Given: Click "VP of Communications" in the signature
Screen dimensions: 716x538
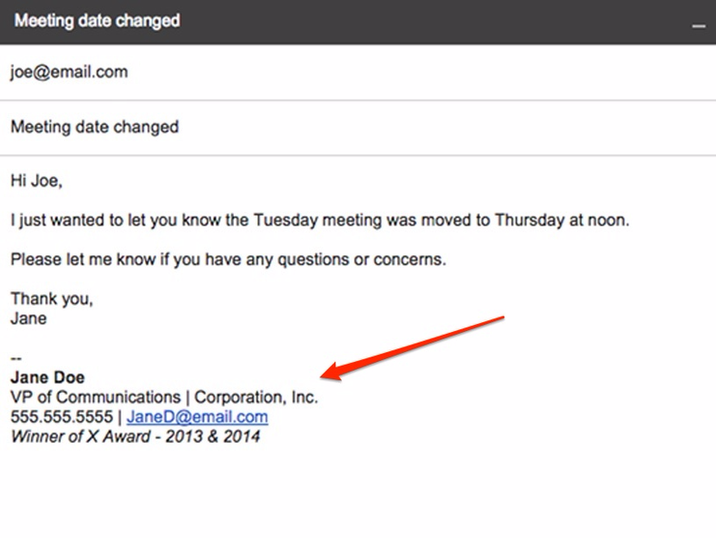Looking at the screenshot, I should (x=95, y=397).
